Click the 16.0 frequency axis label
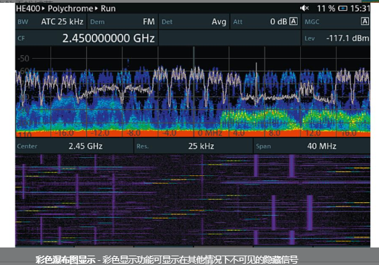 (x=349, y=133)
